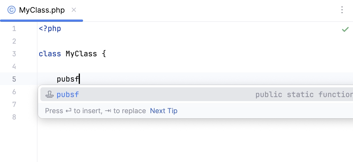Select the MyClass.php editor tab
353x162 pixels.
42,10
